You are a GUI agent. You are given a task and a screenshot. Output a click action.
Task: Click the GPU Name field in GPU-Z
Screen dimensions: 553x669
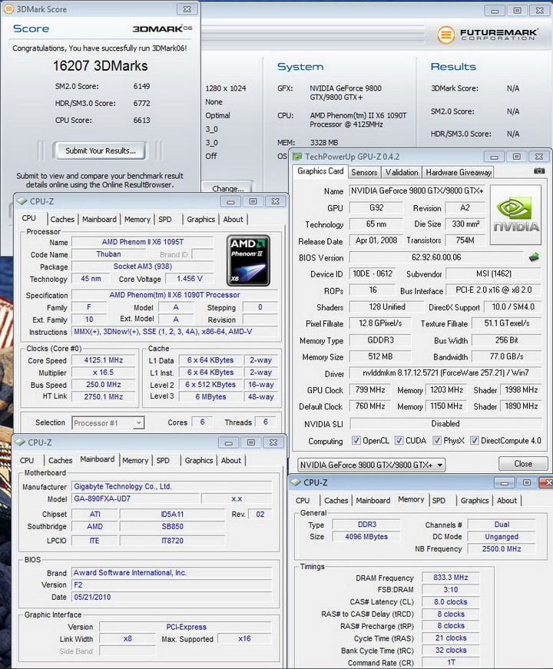417,190
